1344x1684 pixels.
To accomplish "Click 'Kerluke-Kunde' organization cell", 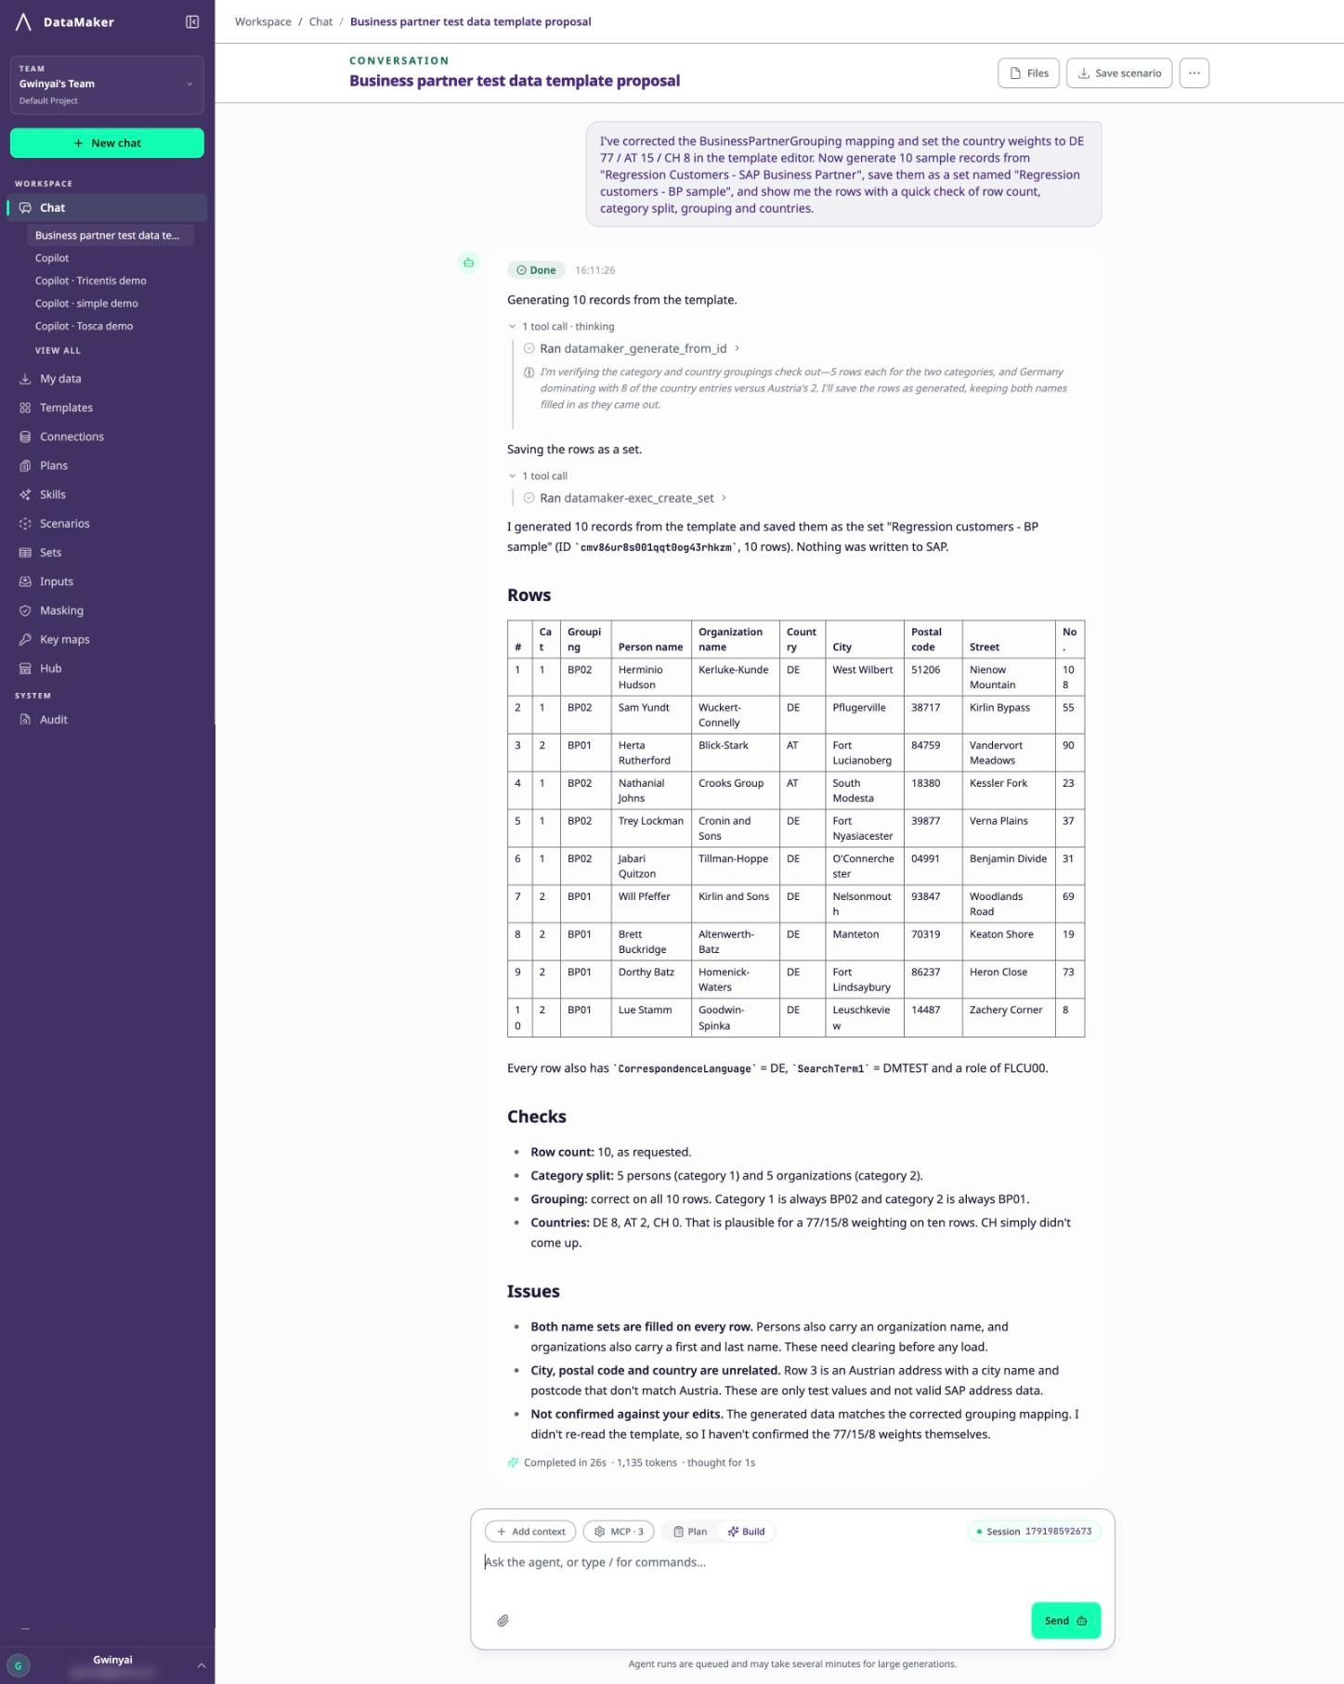I will [735, 677].
